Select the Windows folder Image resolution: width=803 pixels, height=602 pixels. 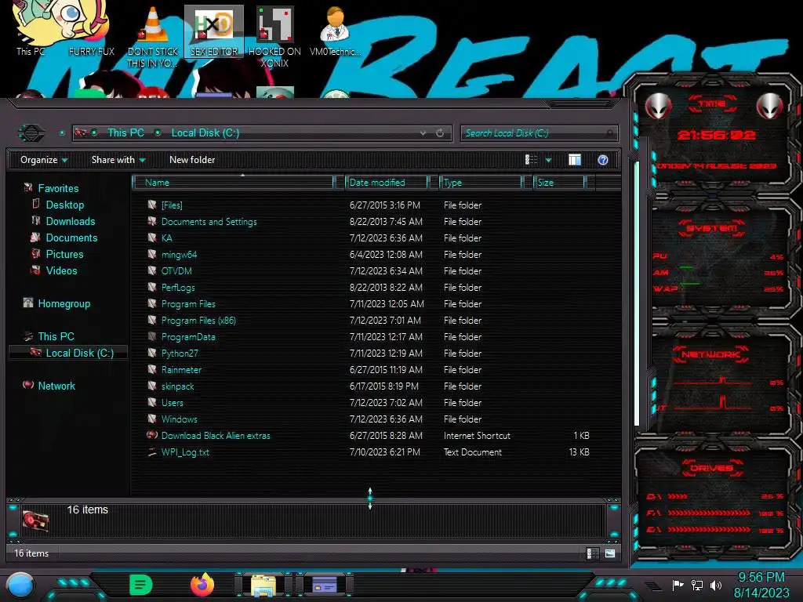369,419
